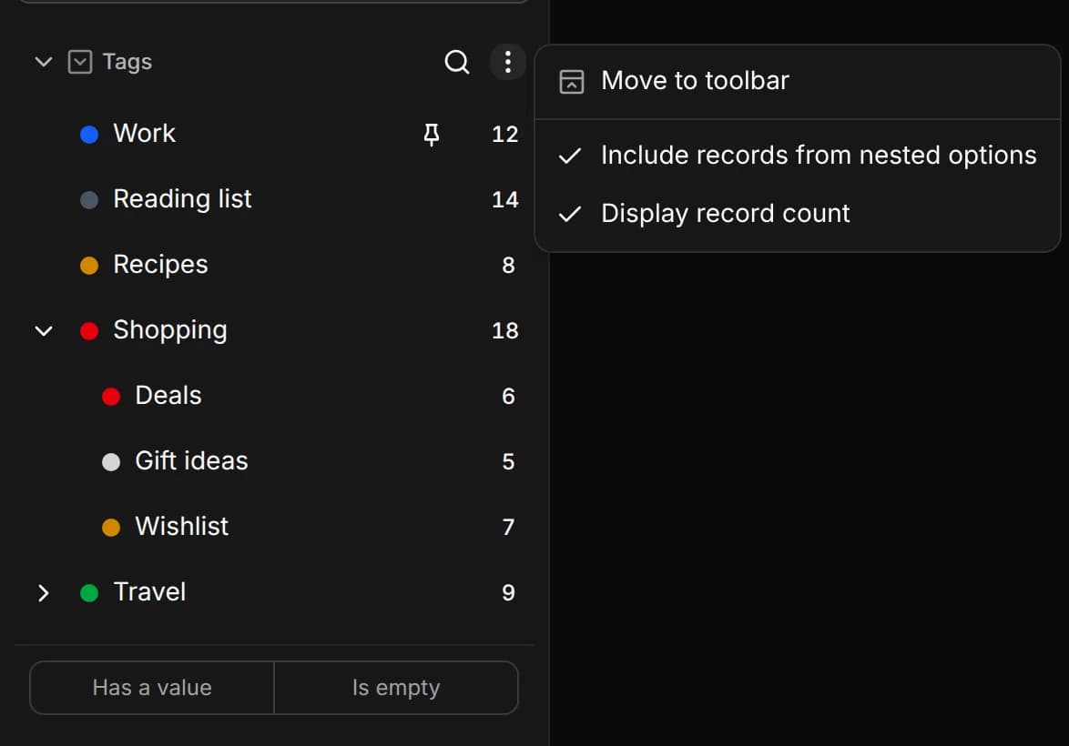Click the white dot next to Gift ideas
The width and height of the screenshot is (1069, 746).
point(111,462)
